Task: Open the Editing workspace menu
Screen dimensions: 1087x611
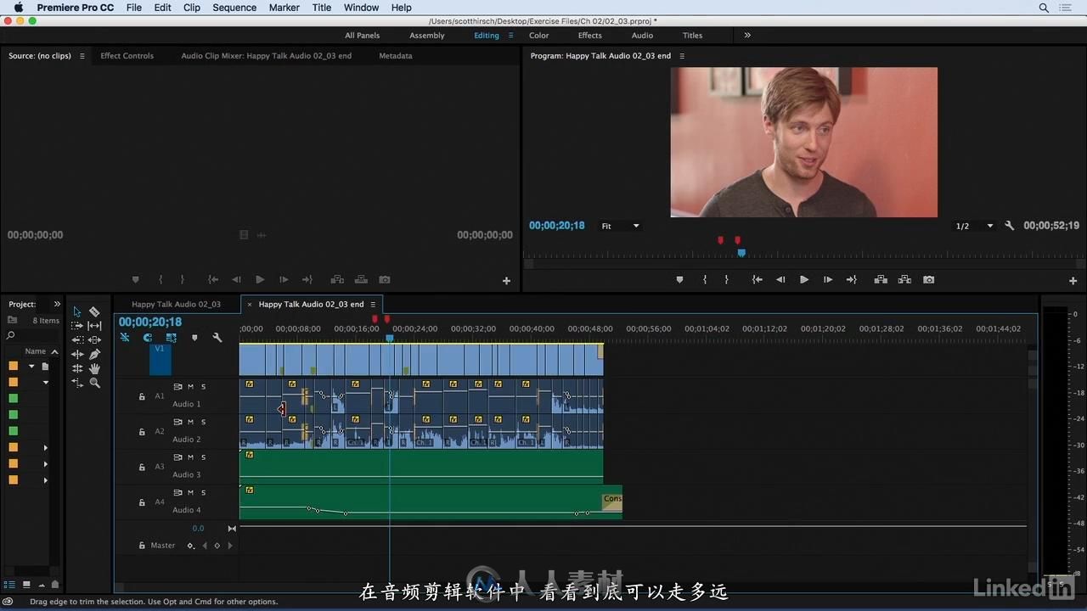Action: click(510, 36)
